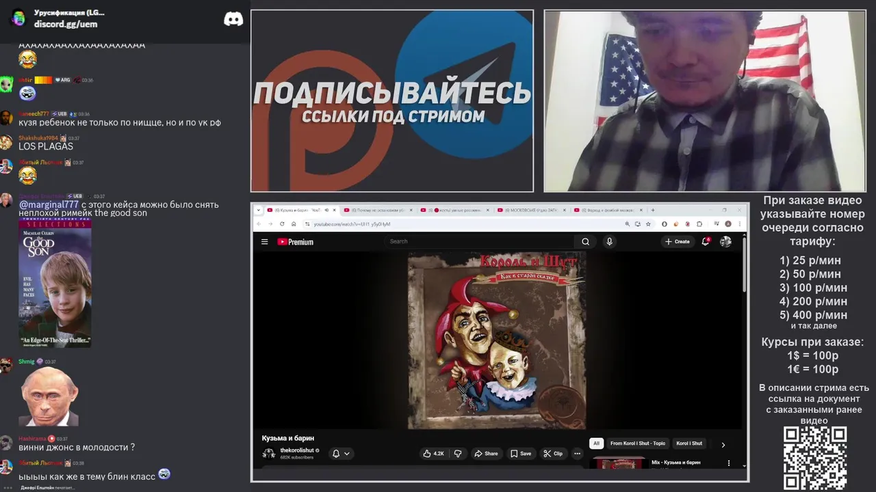Click the thekorolishut channel avatar
Image resolution: width=876 pixels, height=492 pixels.
(x=269, y=453)
